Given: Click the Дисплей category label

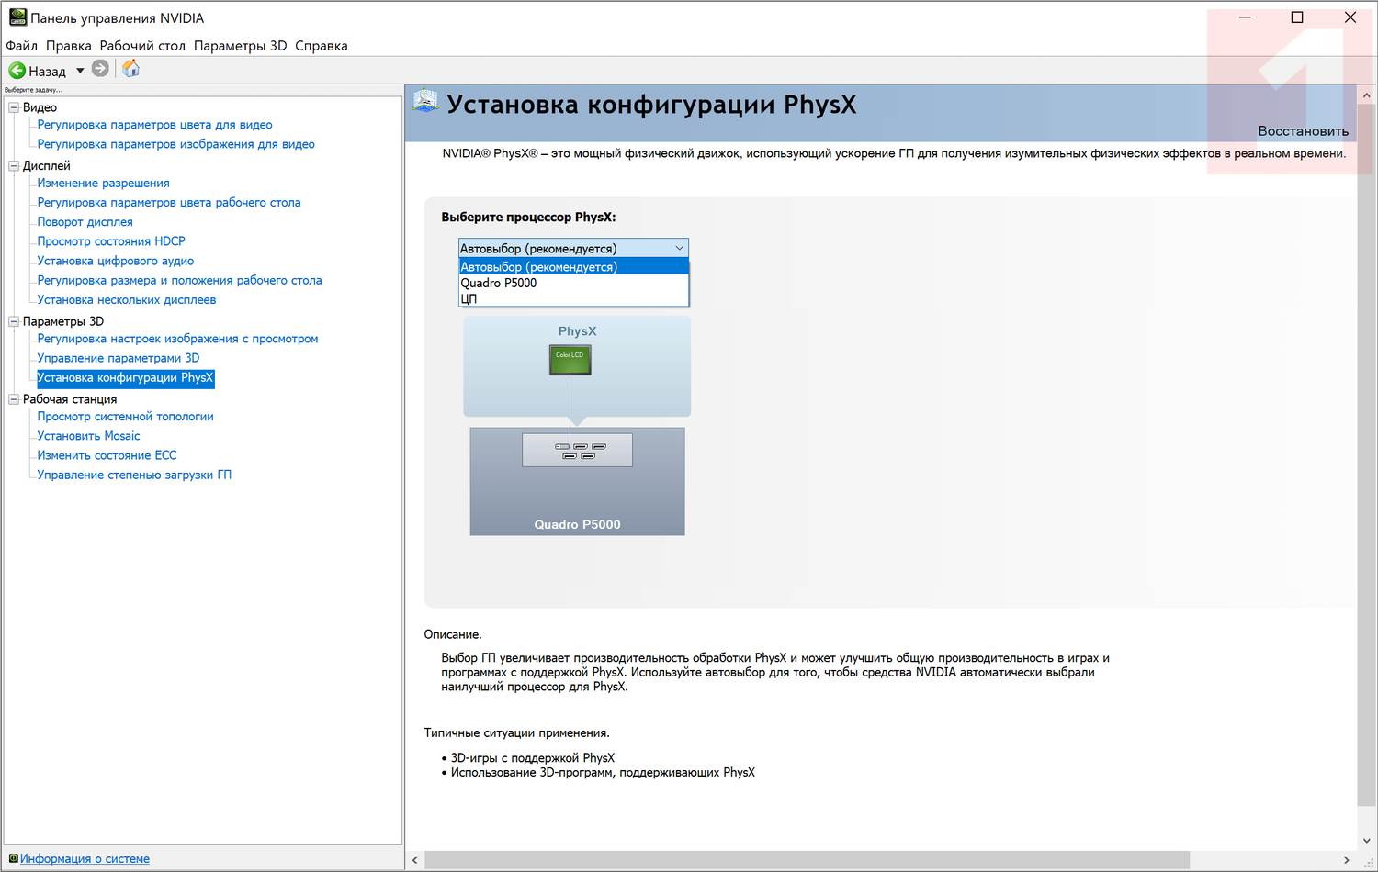Looking at the screenshot, I should (x=47, y=166).
